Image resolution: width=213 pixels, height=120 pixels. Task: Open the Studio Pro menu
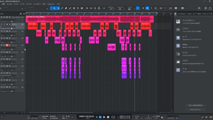51,4
